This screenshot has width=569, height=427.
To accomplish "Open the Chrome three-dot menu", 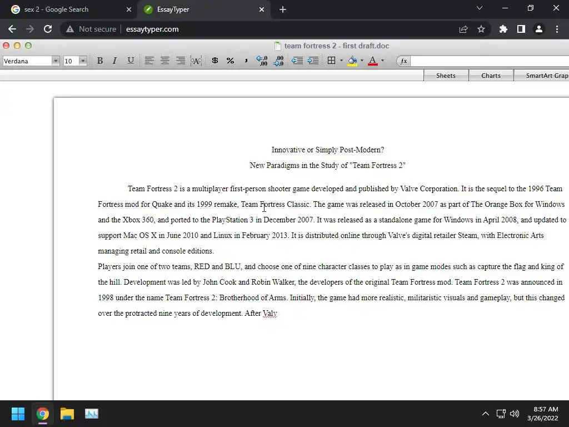I will (x=557, y=29).
